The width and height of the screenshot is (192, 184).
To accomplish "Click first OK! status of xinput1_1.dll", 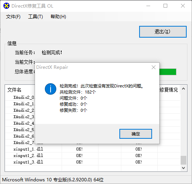I will (79, 149).
